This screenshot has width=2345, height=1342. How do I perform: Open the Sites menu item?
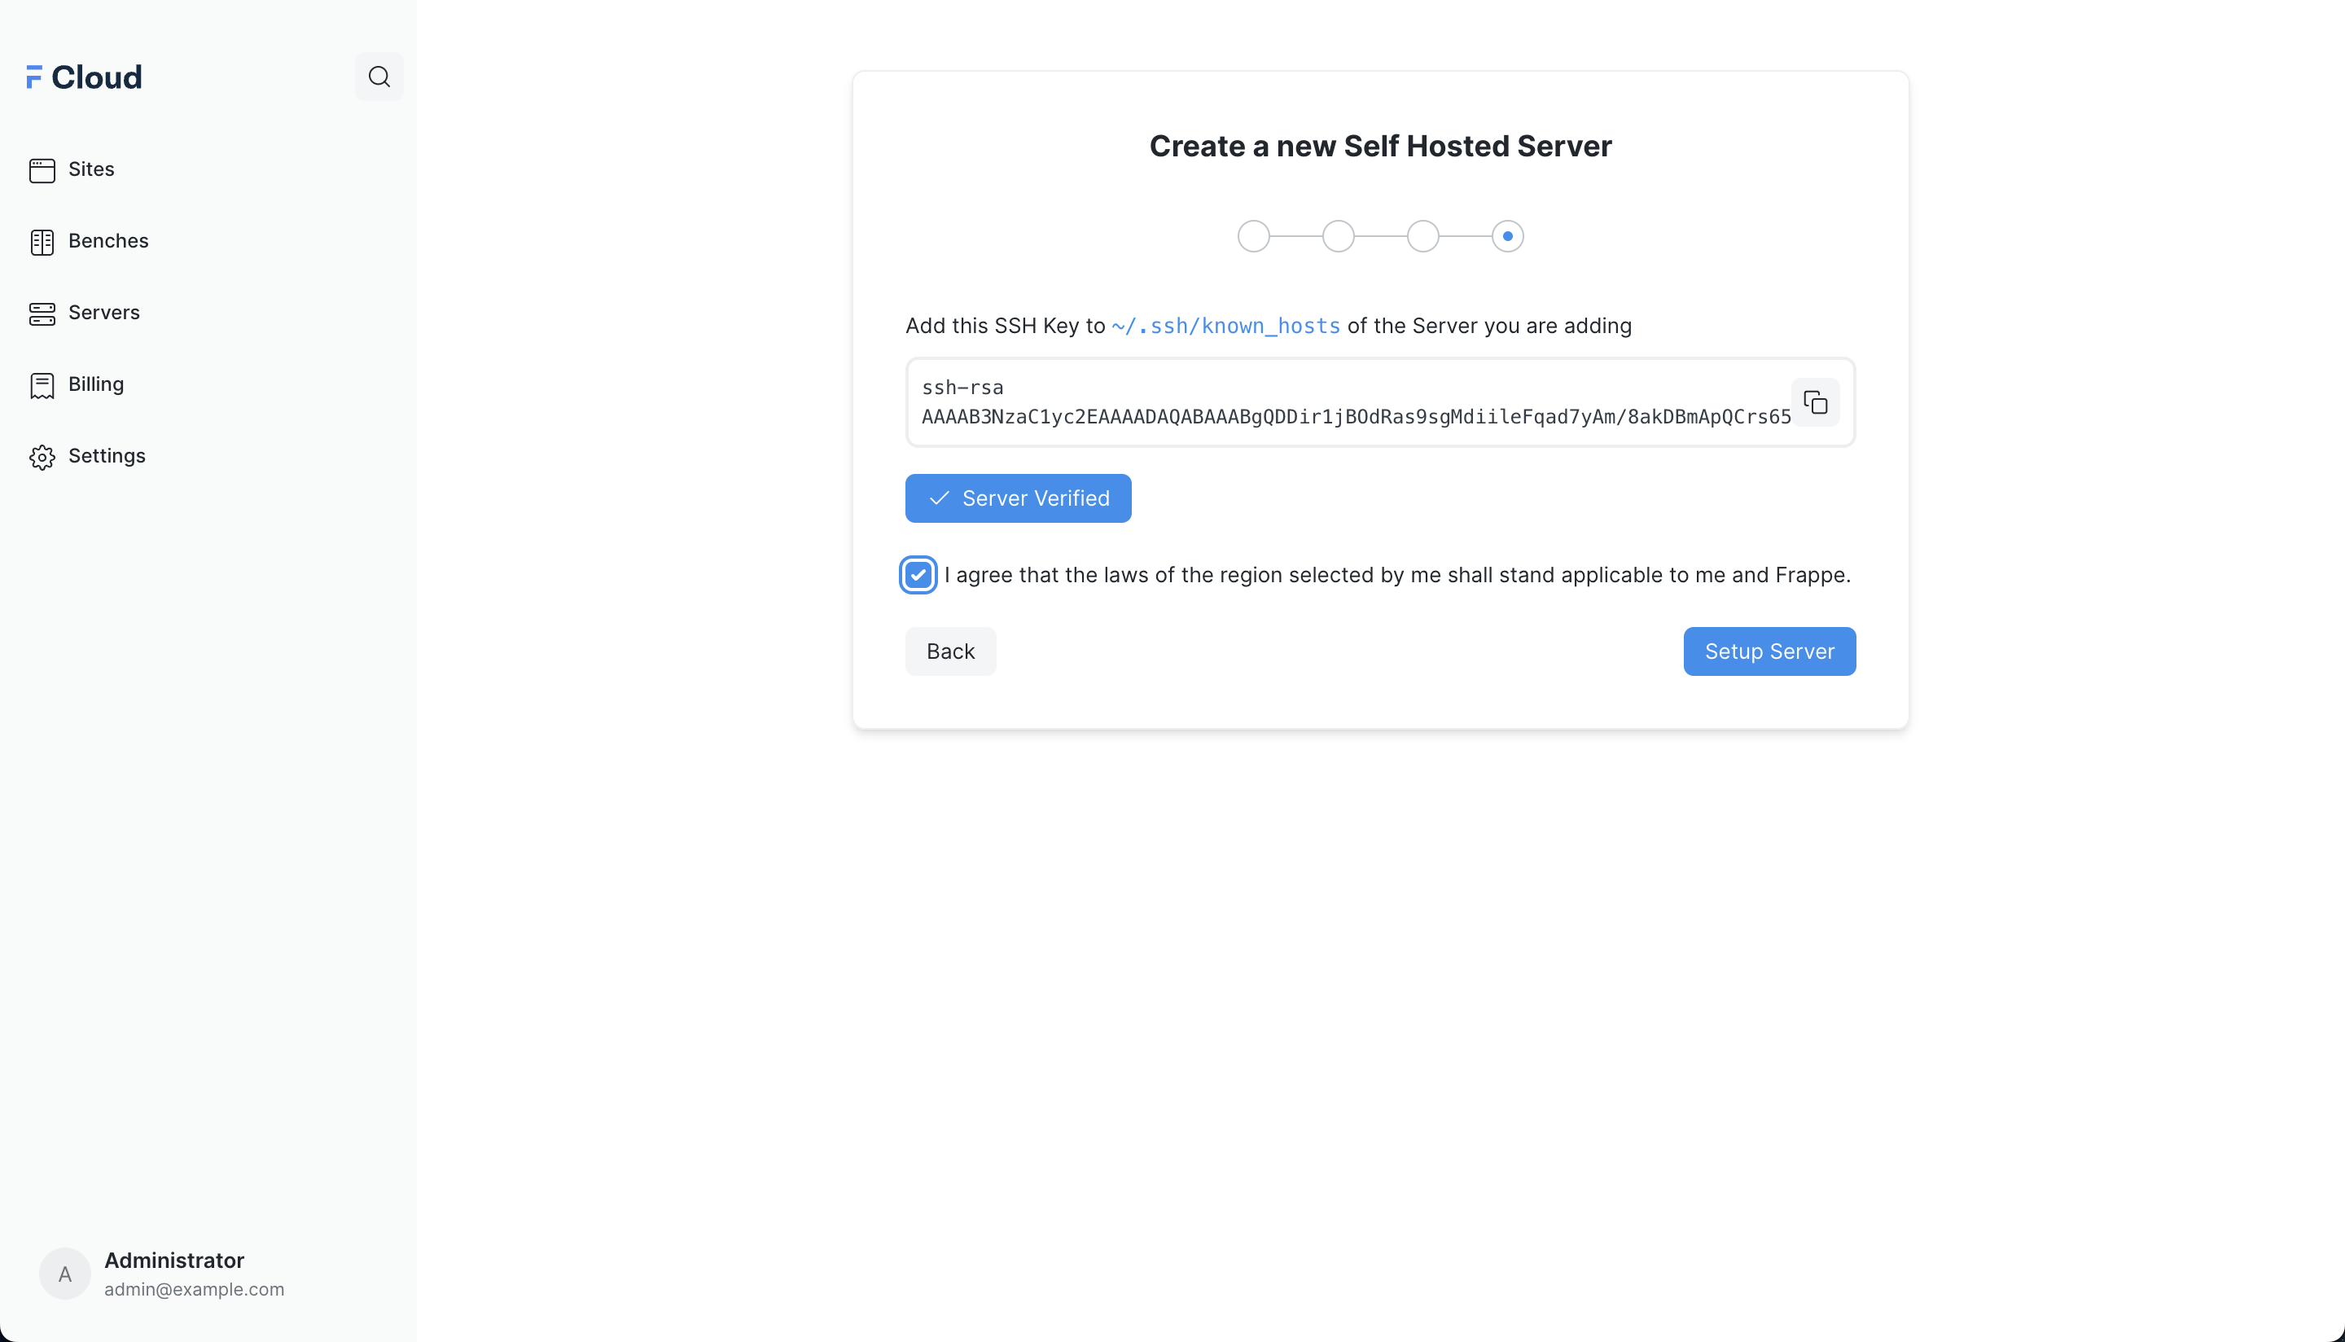click(90, 169)
